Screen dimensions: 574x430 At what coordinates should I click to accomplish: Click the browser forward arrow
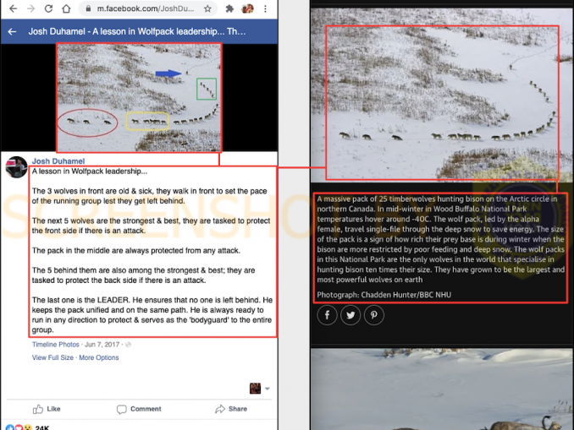pyautogui.click(x=30, y=8)
